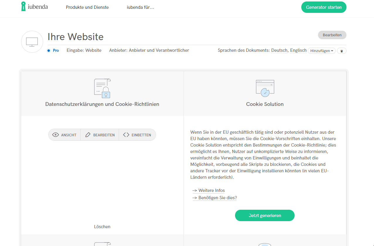
Task: Open the Hinzufügen language dropdown
Action: (x=322, y=51)
